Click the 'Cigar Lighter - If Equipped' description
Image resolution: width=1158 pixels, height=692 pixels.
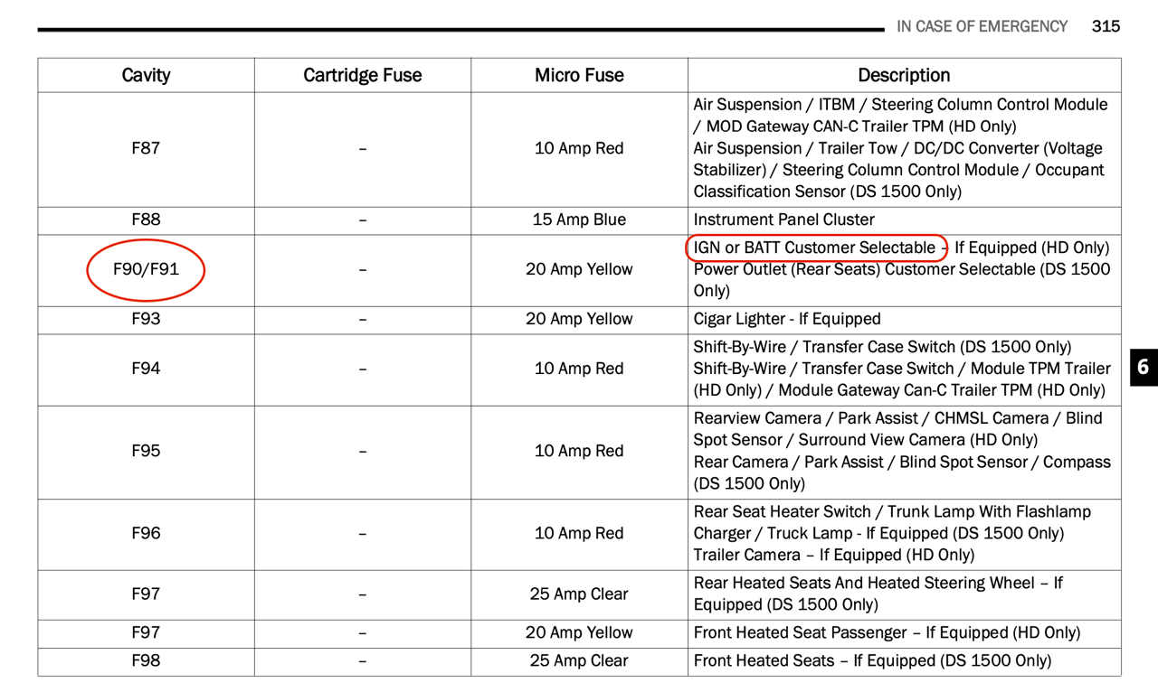(x=786, y=319)
